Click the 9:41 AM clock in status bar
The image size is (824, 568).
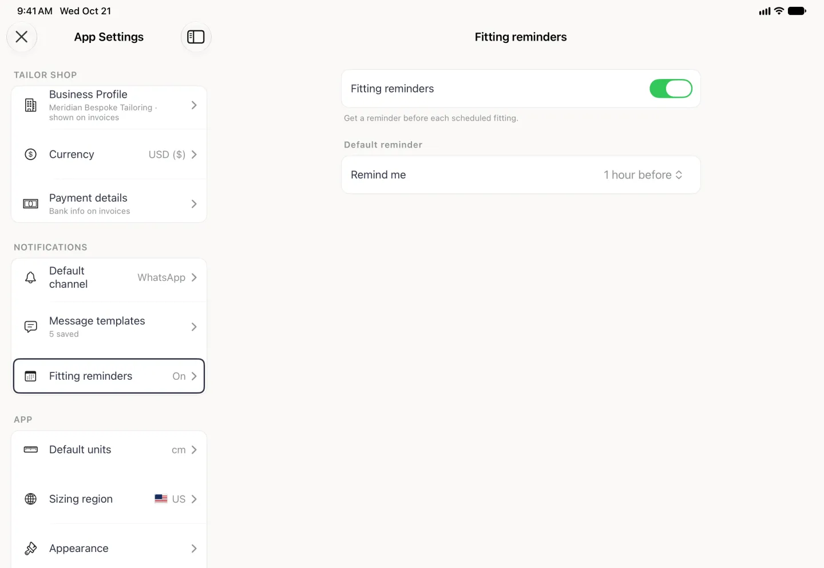35,11
